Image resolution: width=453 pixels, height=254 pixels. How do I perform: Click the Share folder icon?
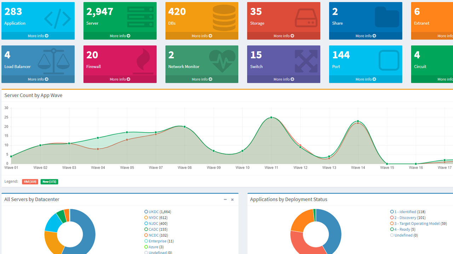click(387, 17)
